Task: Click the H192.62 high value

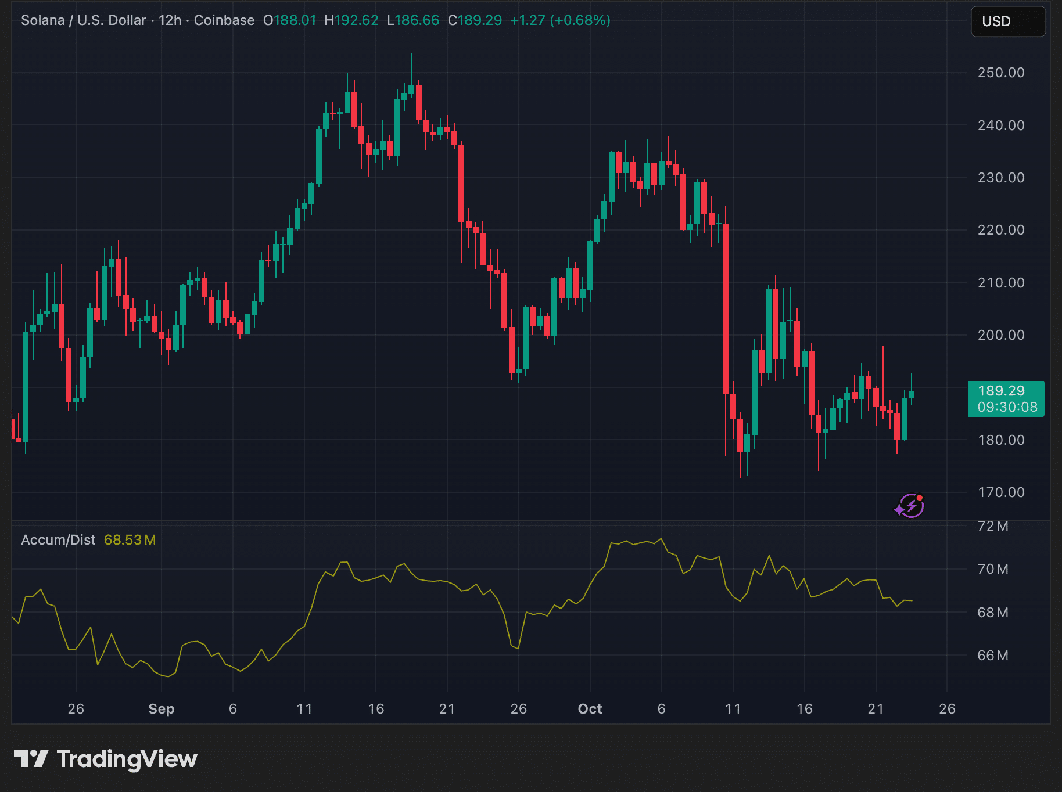Action: (x=351, y=20)
